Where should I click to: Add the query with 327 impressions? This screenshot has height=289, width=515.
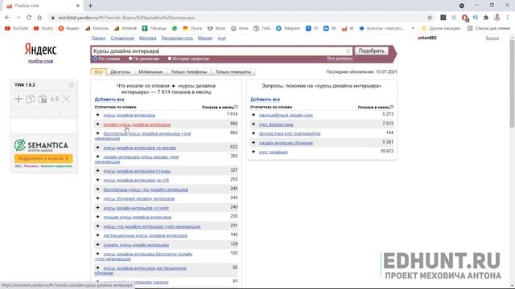[x=97, y=171]
